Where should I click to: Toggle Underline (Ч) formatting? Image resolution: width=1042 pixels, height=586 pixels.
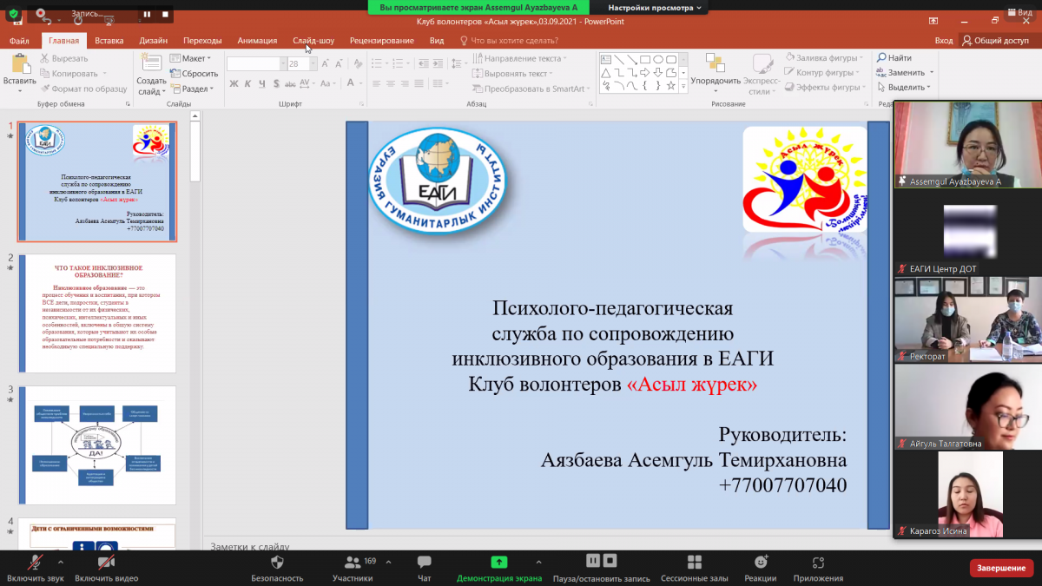(262, 83)
